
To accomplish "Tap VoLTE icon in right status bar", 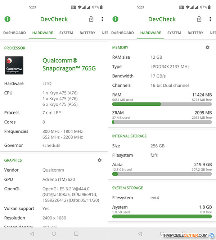I will 181,7.
